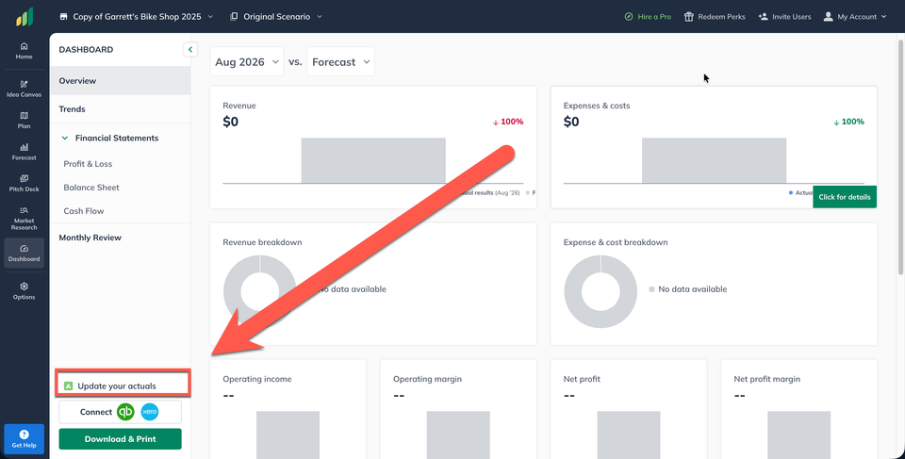Open Market Research in the sidebar
The height and width of the screenshot is (459, 905).
click(24, 219)
